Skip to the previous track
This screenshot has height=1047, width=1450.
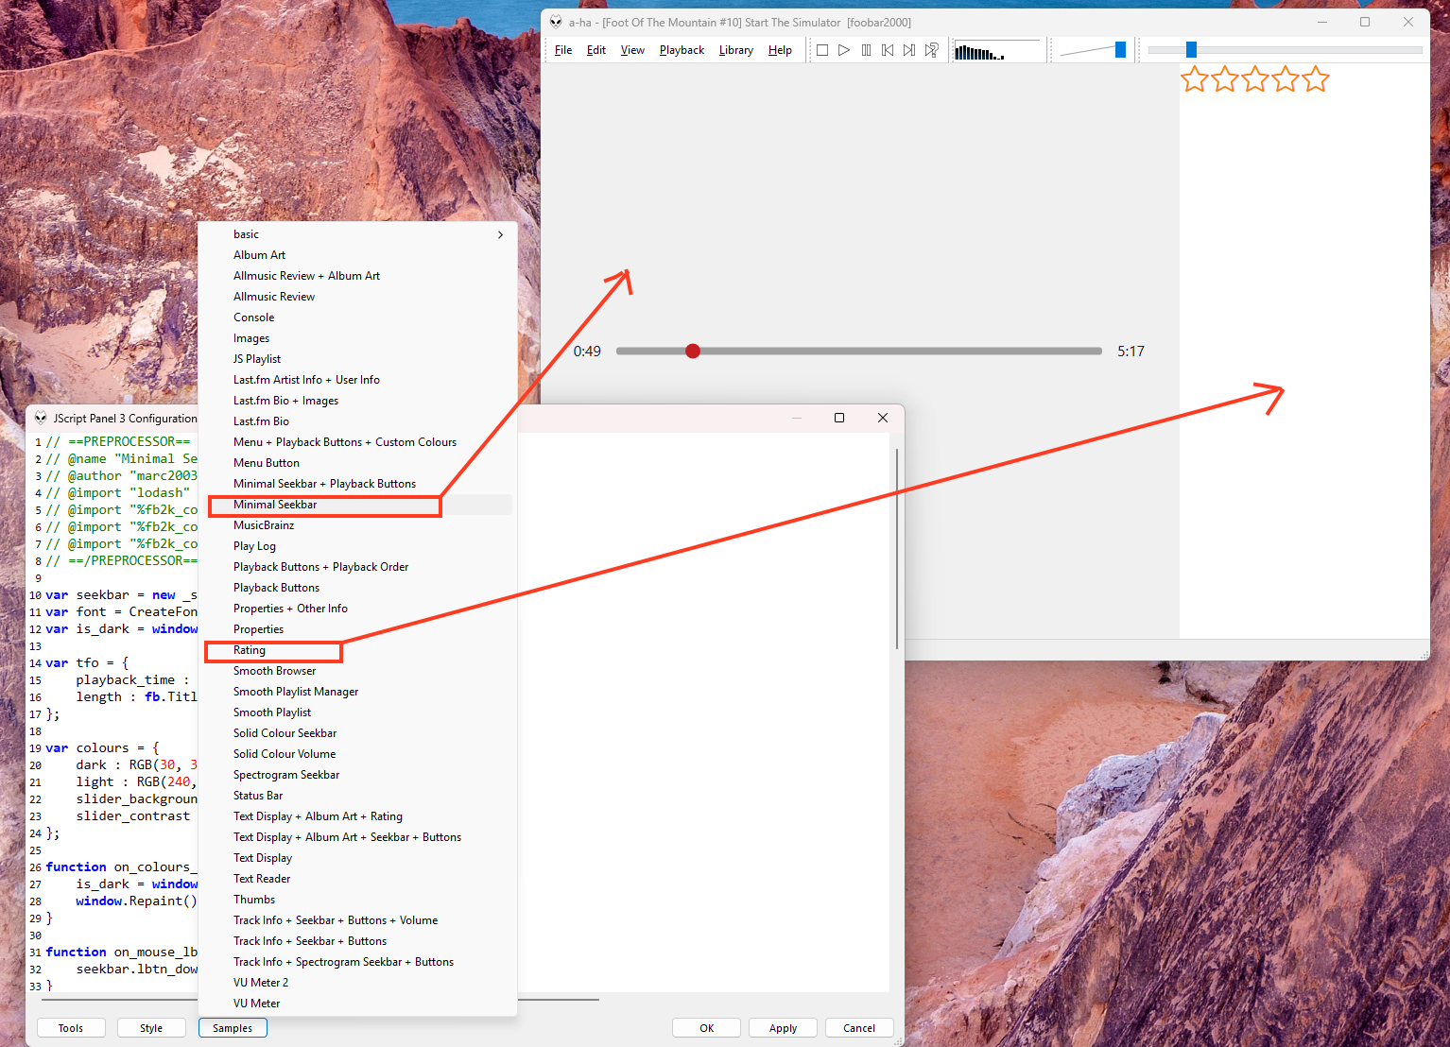888,50
